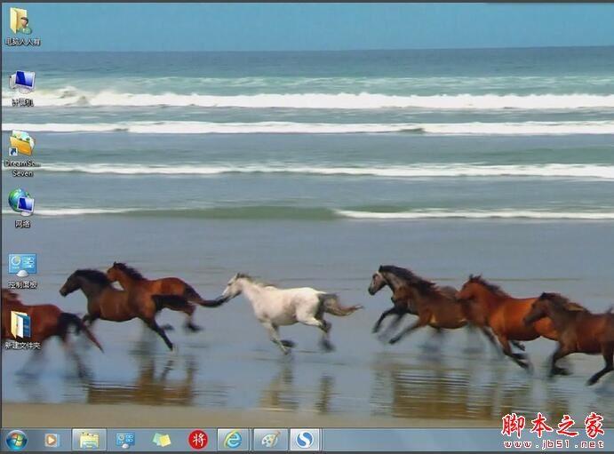Select the New Folder (新建文件夹) icon
The image size is (614, 454).
point(20,324)
